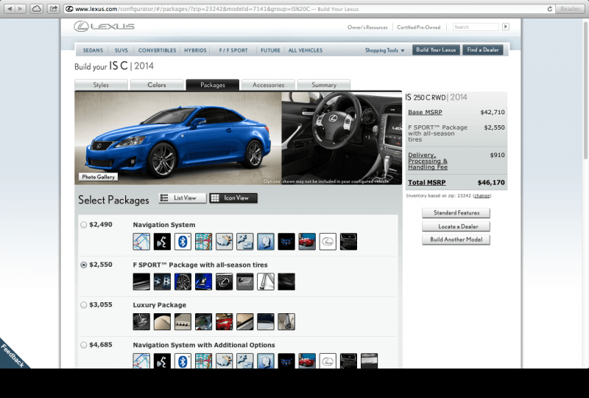Switch to Icon View

(x=233, y=198)
